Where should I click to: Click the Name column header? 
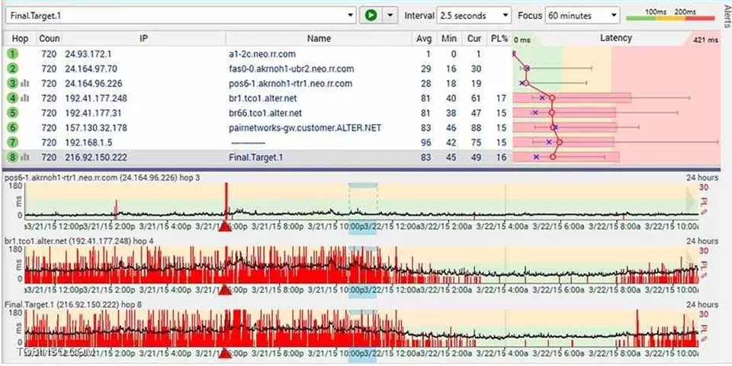(x=319, y=38)
